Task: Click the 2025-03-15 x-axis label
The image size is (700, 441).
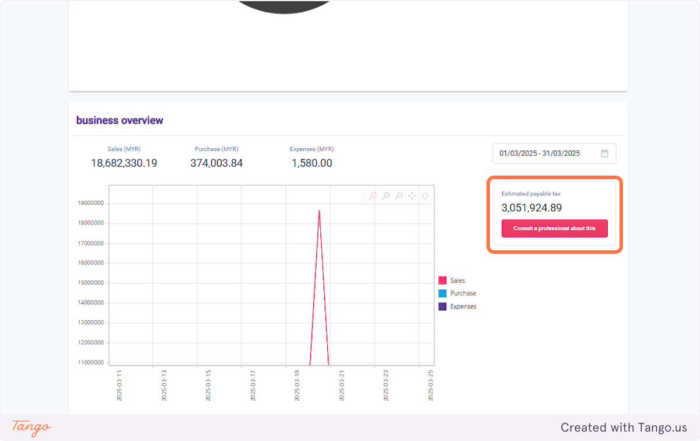Action: coord(208,385)
